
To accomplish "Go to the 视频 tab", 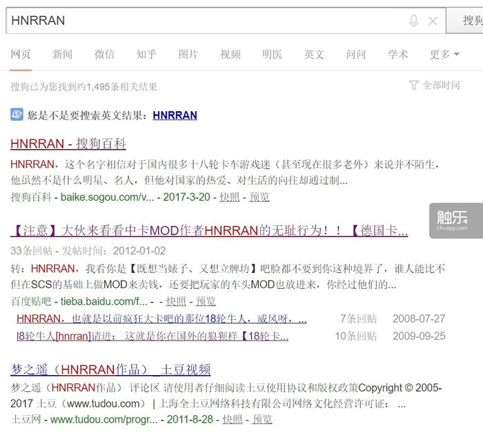I will tap(230, 54).
